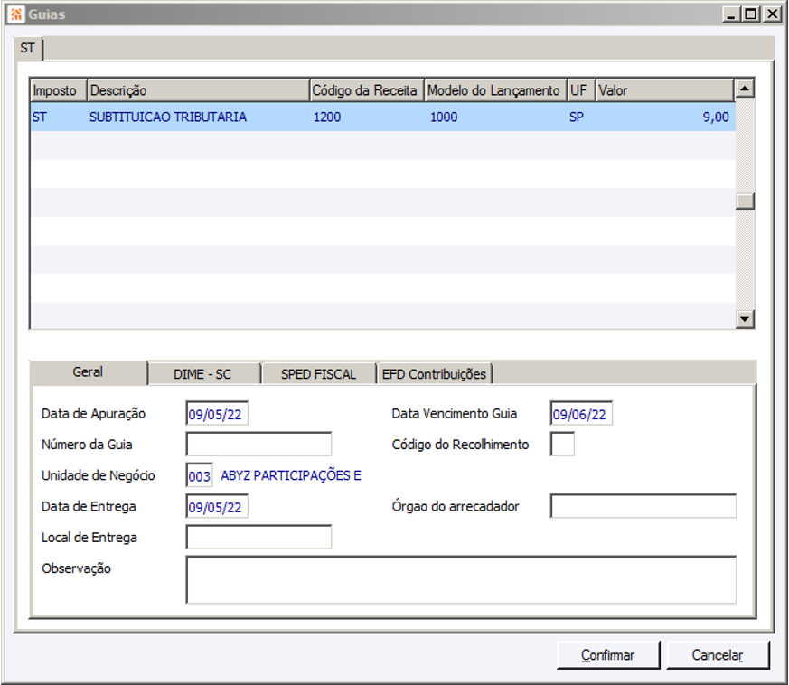Focus the Código do Recolhimento field

[x=562, y=445]
